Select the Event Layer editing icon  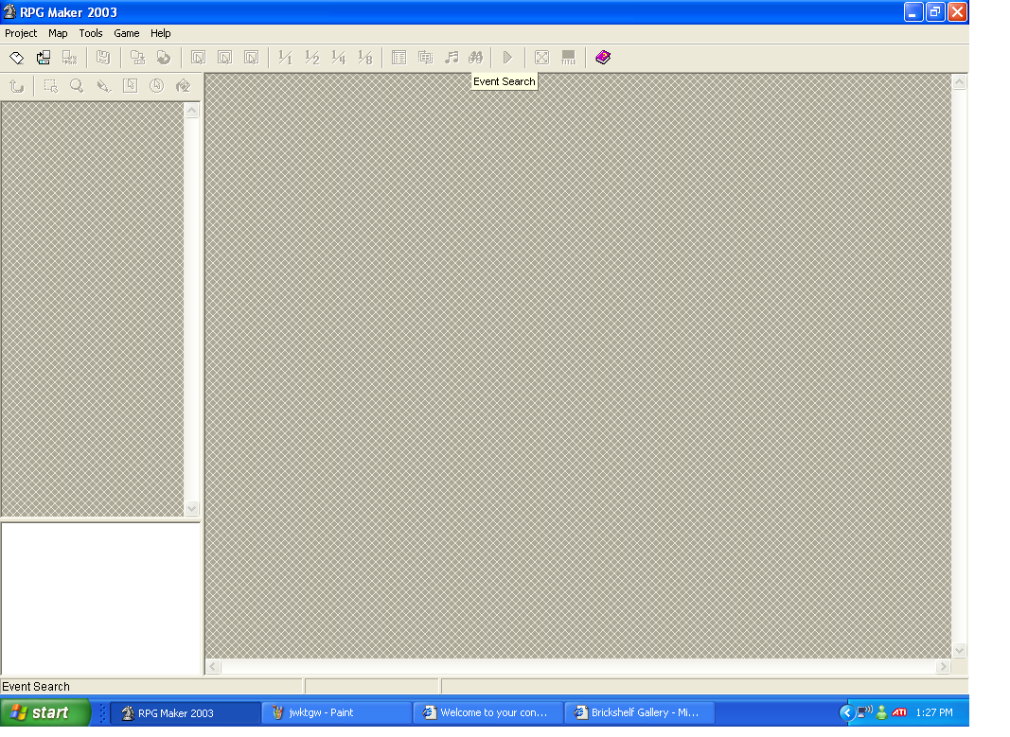251,58
